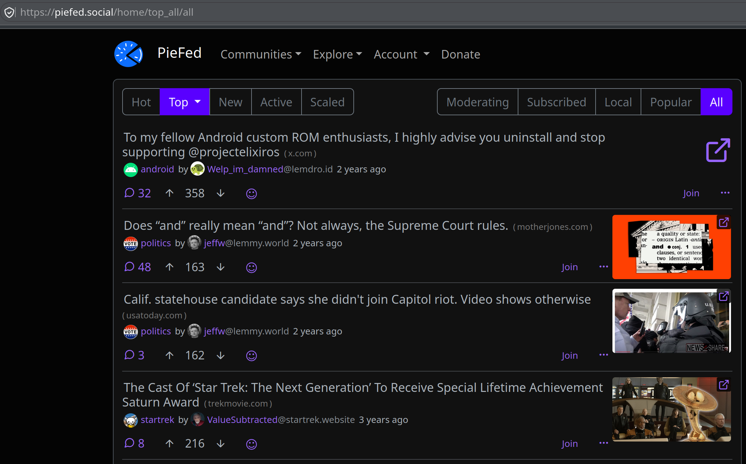Open external link icon for Android ROM post
Image resolution: width=746 pixels, height=464 pixels.
(x=718, y=150)
